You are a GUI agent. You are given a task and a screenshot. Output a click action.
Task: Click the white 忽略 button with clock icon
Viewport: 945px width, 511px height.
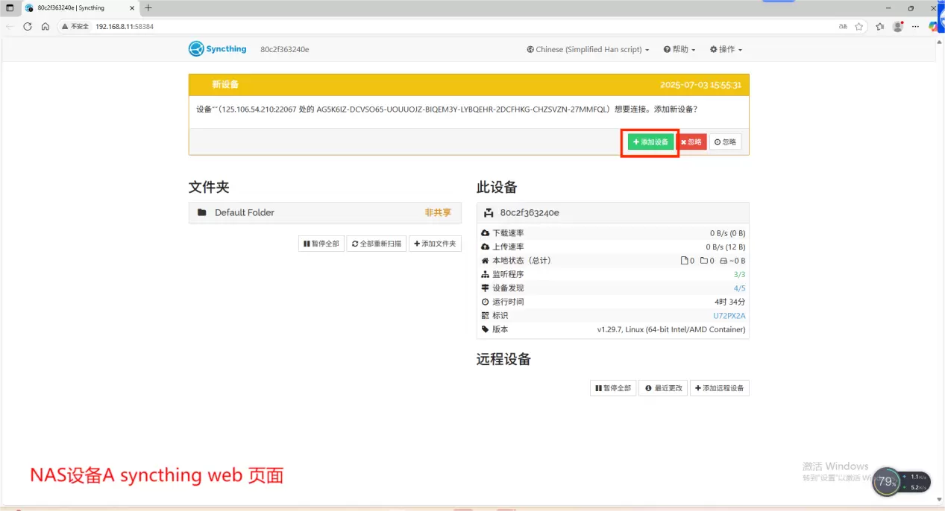click(x=725, y=142)
